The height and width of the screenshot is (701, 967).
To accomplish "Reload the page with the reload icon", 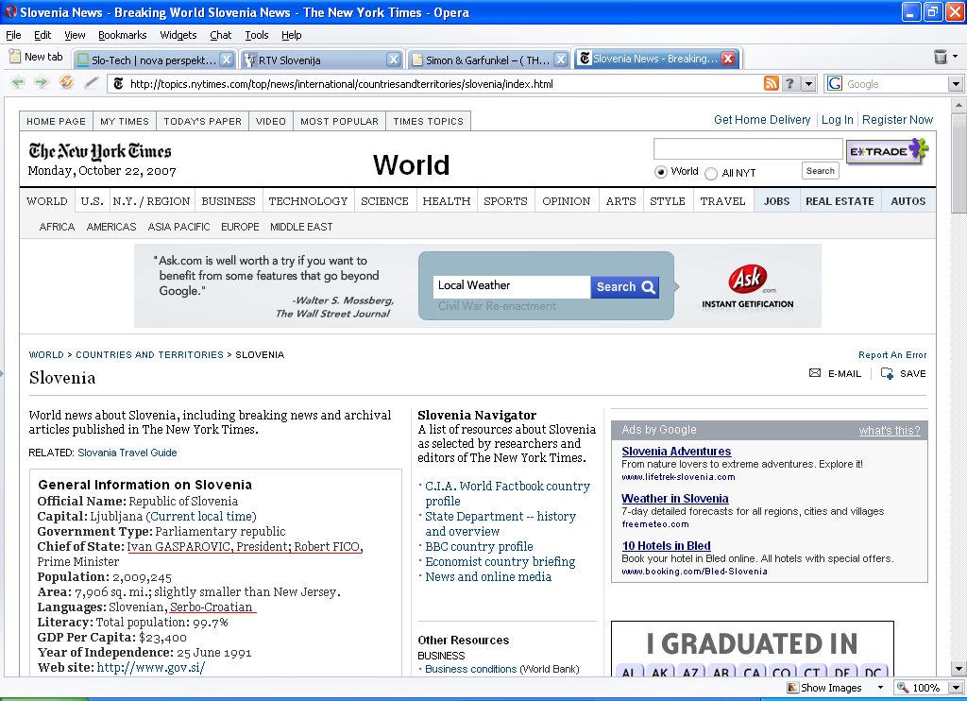I will point(66,82).
